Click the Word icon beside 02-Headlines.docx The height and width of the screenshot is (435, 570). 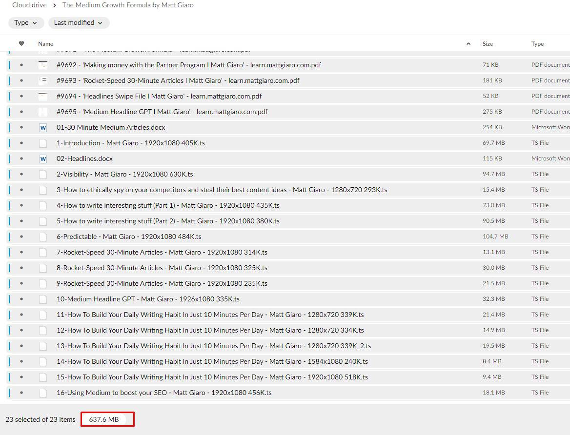[x=43, y=159]
